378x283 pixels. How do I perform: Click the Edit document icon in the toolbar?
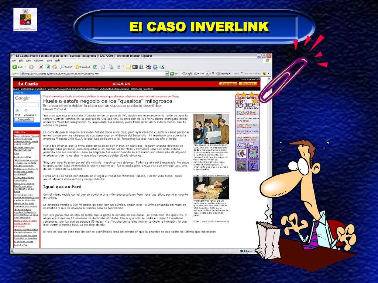coord(118,67)
